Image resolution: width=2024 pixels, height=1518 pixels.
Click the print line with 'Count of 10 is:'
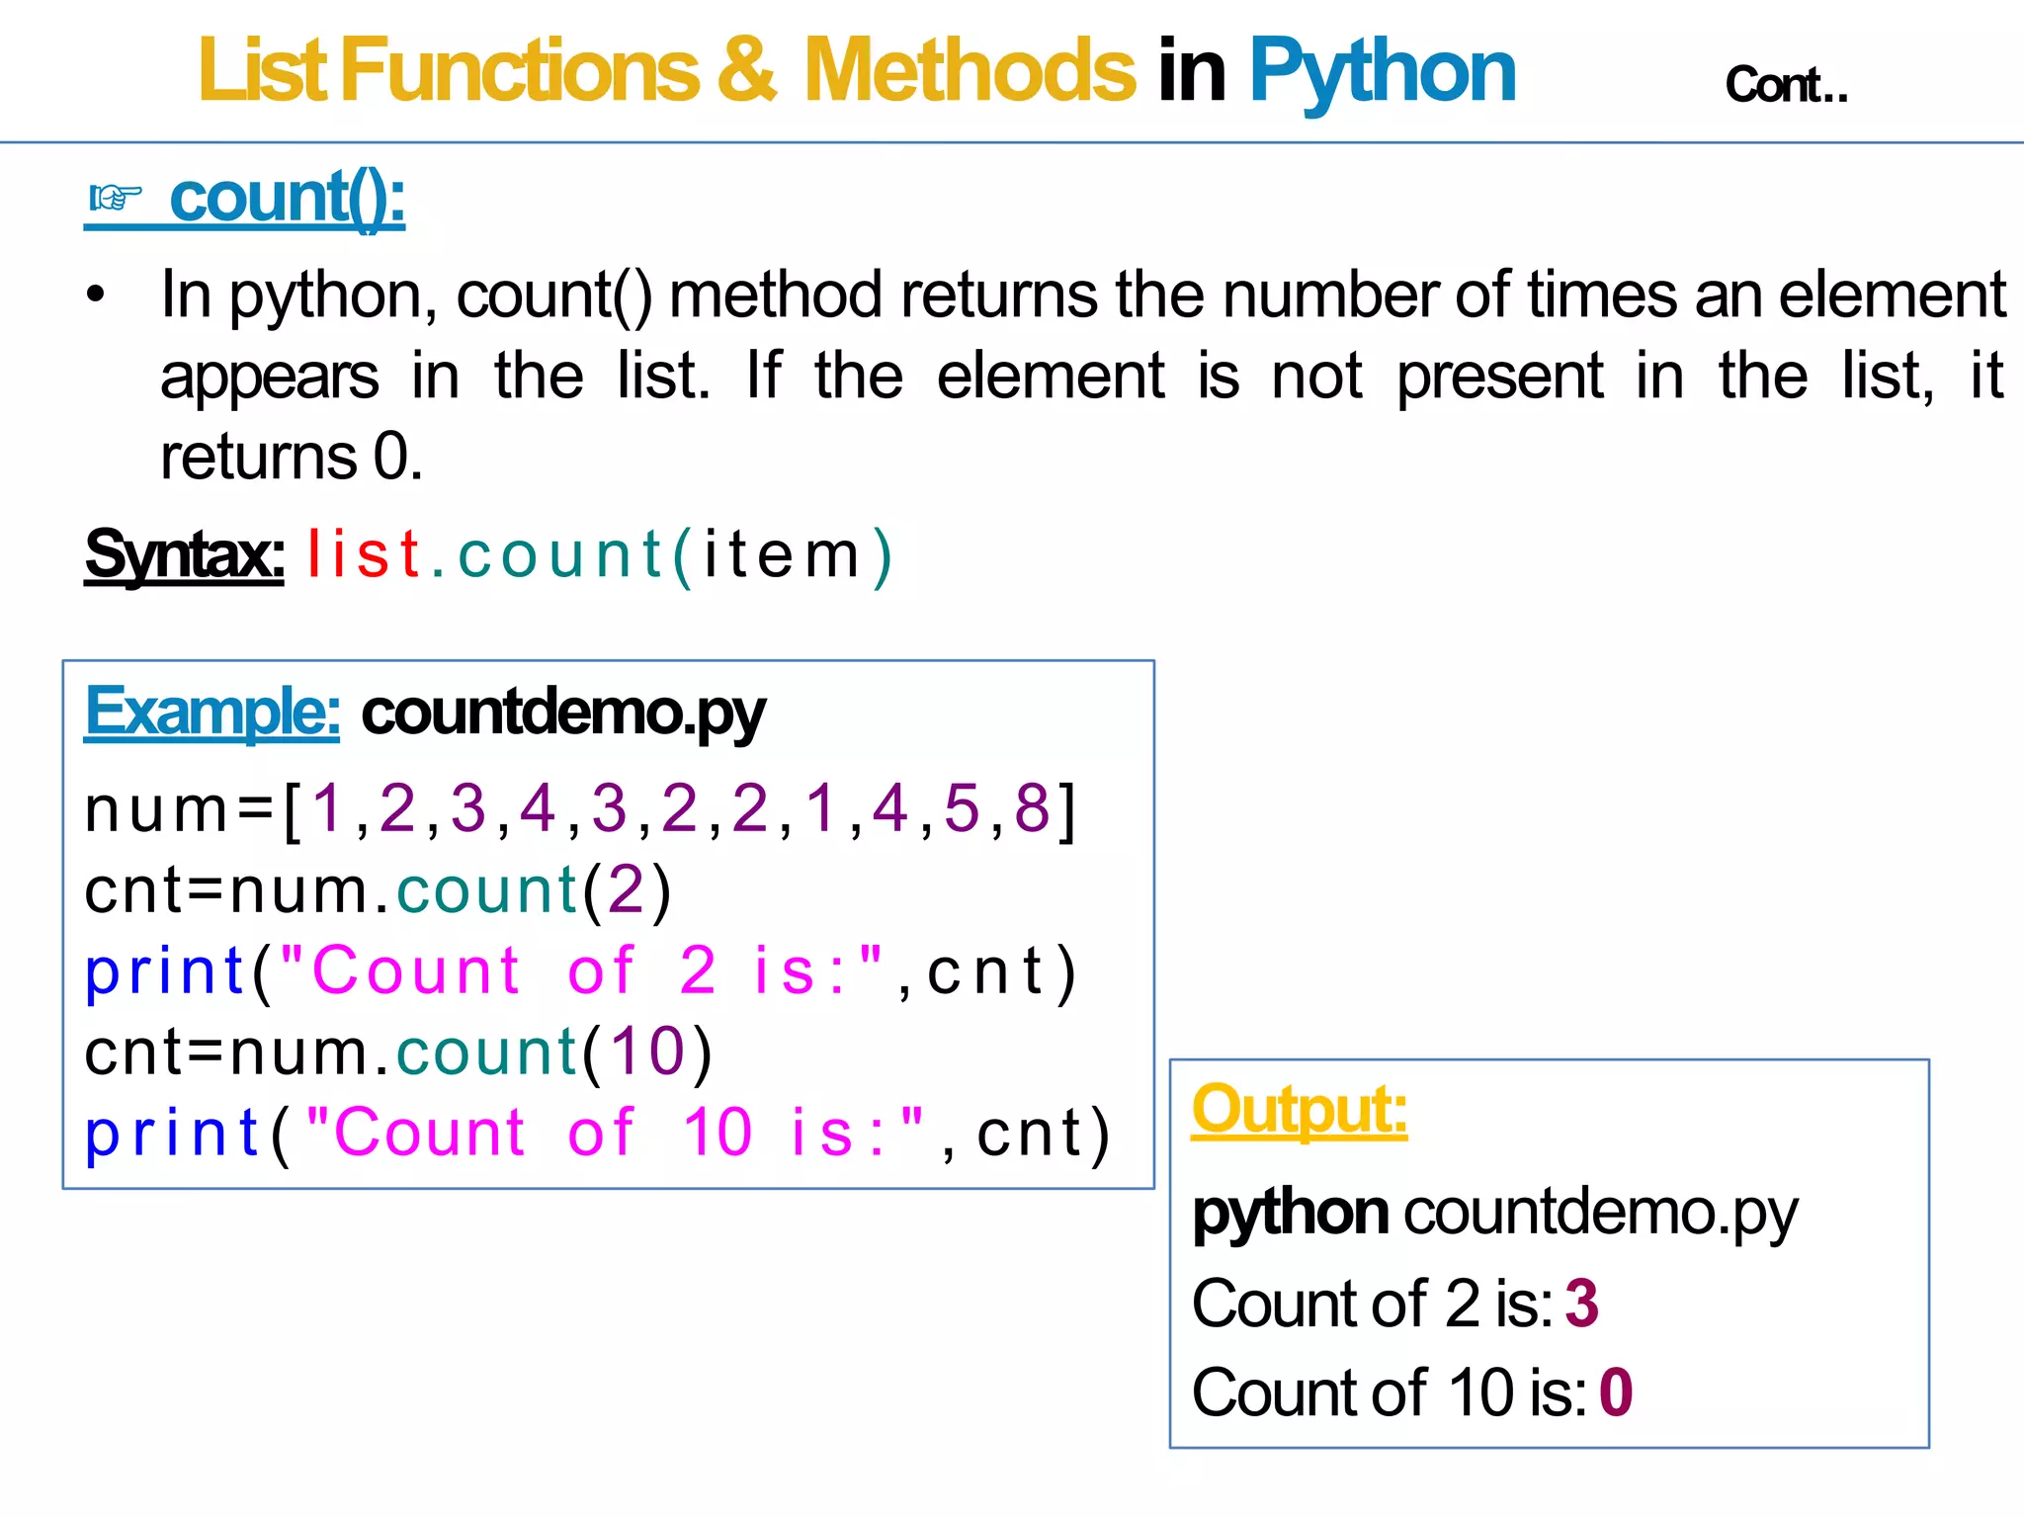point(598,1134)
